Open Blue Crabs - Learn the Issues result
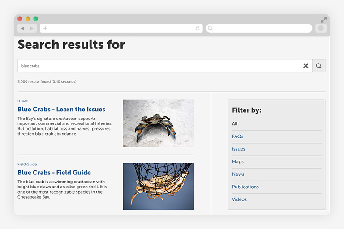Image resolution: width=344 pixels, height=229 pixels. (x=61, y=109)
